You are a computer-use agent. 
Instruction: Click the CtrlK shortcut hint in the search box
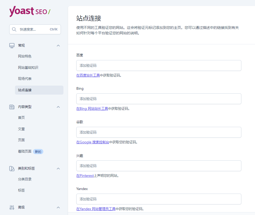coord(53,29)
